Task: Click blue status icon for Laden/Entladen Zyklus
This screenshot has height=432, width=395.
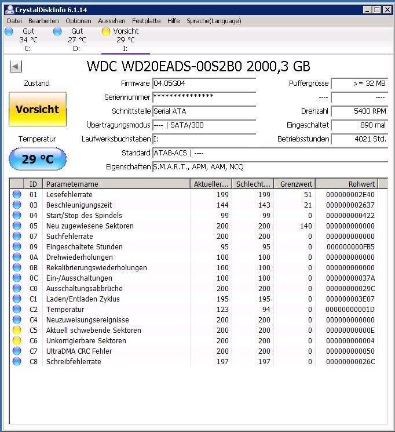Action: point(17,299)
